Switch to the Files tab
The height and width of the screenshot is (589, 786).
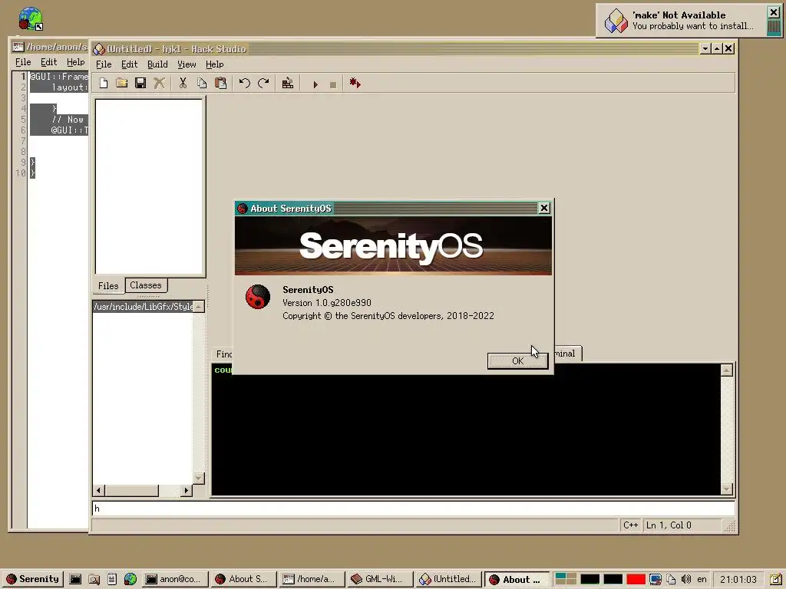tap(108, 285)
